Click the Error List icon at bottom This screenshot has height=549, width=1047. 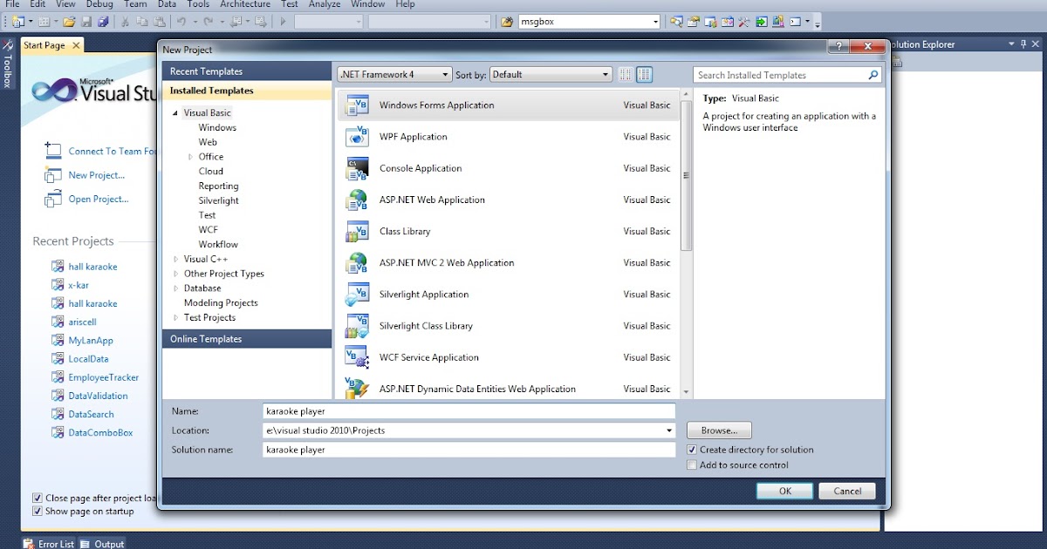[29, 544]
